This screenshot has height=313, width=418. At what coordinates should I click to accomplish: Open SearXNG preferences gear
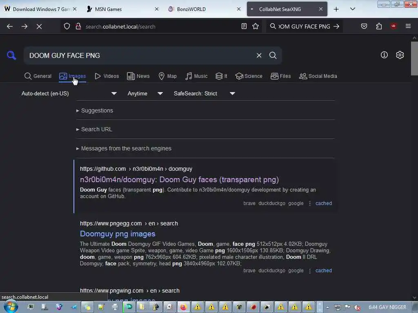tap(400, 55)
